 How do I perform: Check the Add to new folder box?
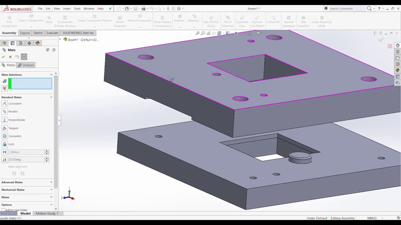pyautogui.click(x=3, y=210)
